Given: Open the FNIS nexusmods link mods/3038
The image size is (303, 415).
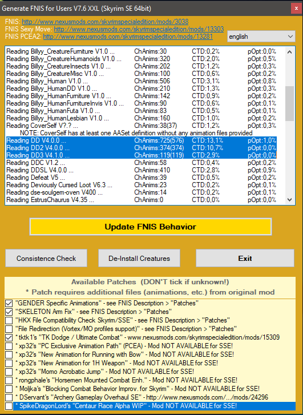Looking at the screenshot, I should pyautogui.click(x=105, y=22).
